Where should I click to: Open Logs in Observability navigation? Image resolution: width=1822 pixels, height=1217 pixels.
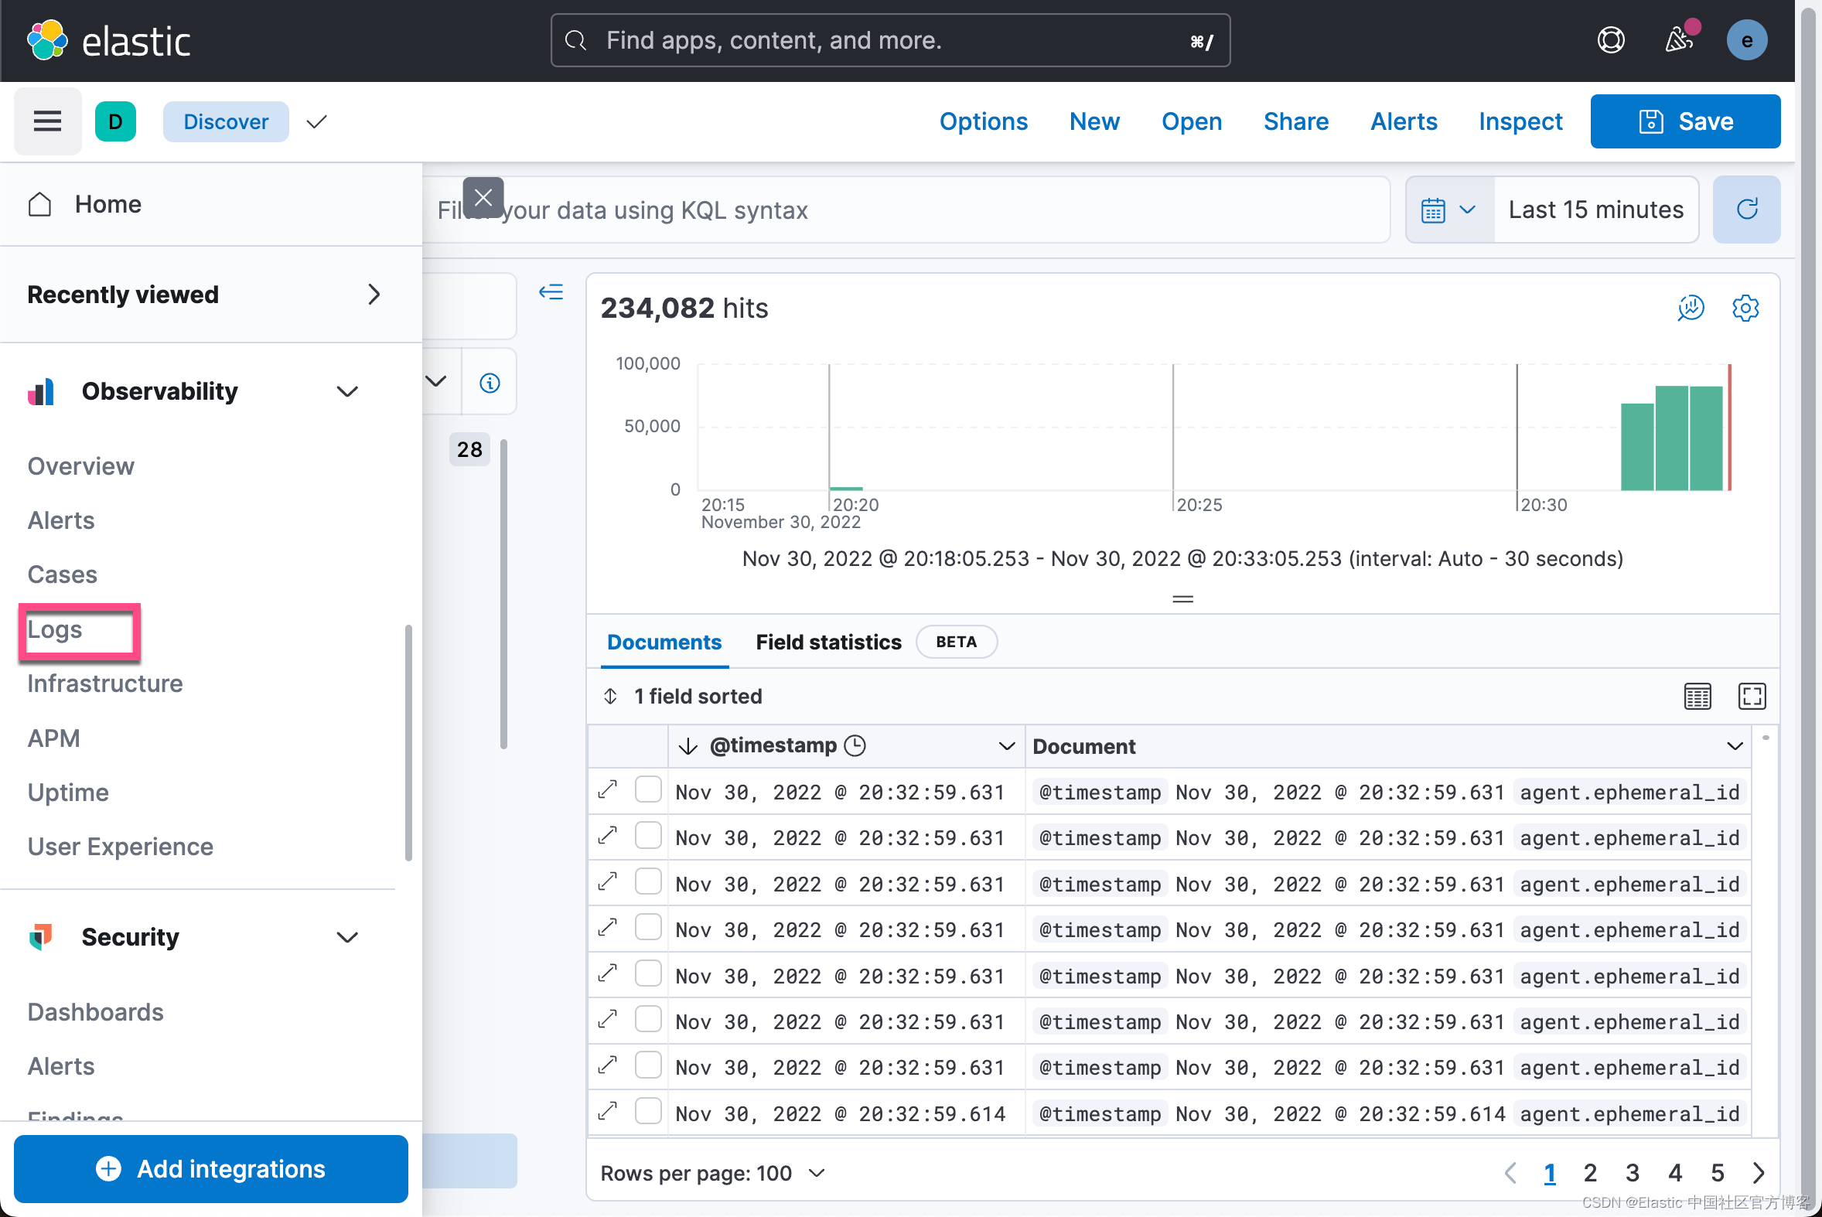point(55,629)
